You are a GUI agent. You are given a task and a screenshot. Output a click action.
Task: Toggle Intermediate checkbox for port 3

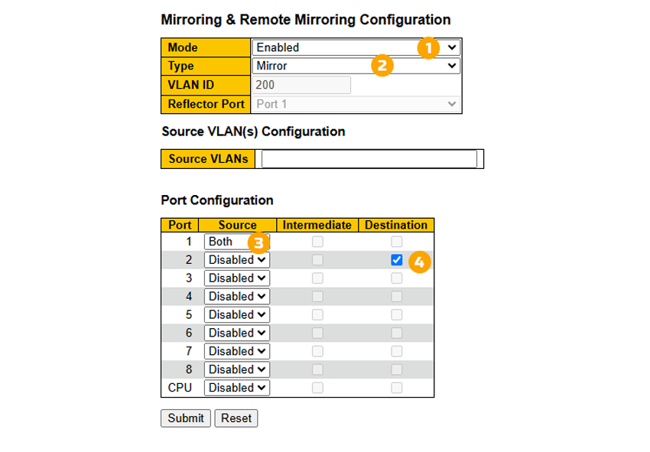point(317,278)
